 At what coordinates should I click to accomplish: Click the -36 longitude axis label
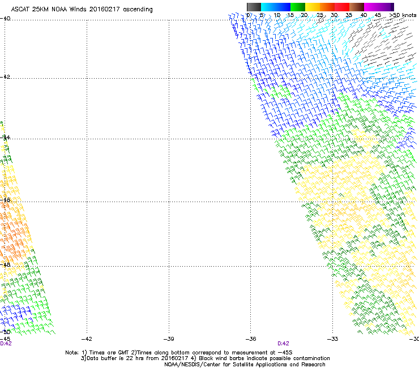(251, 339)
